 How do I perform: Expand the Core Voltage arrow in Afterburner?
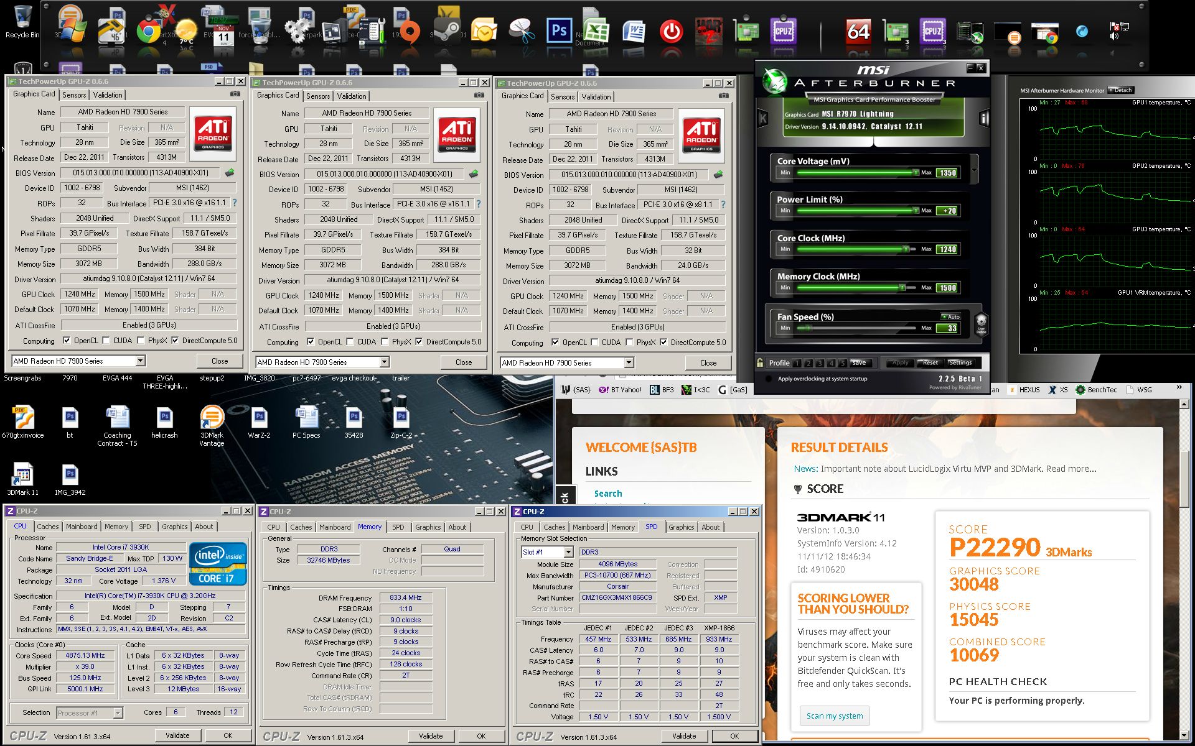click(974, 170)
